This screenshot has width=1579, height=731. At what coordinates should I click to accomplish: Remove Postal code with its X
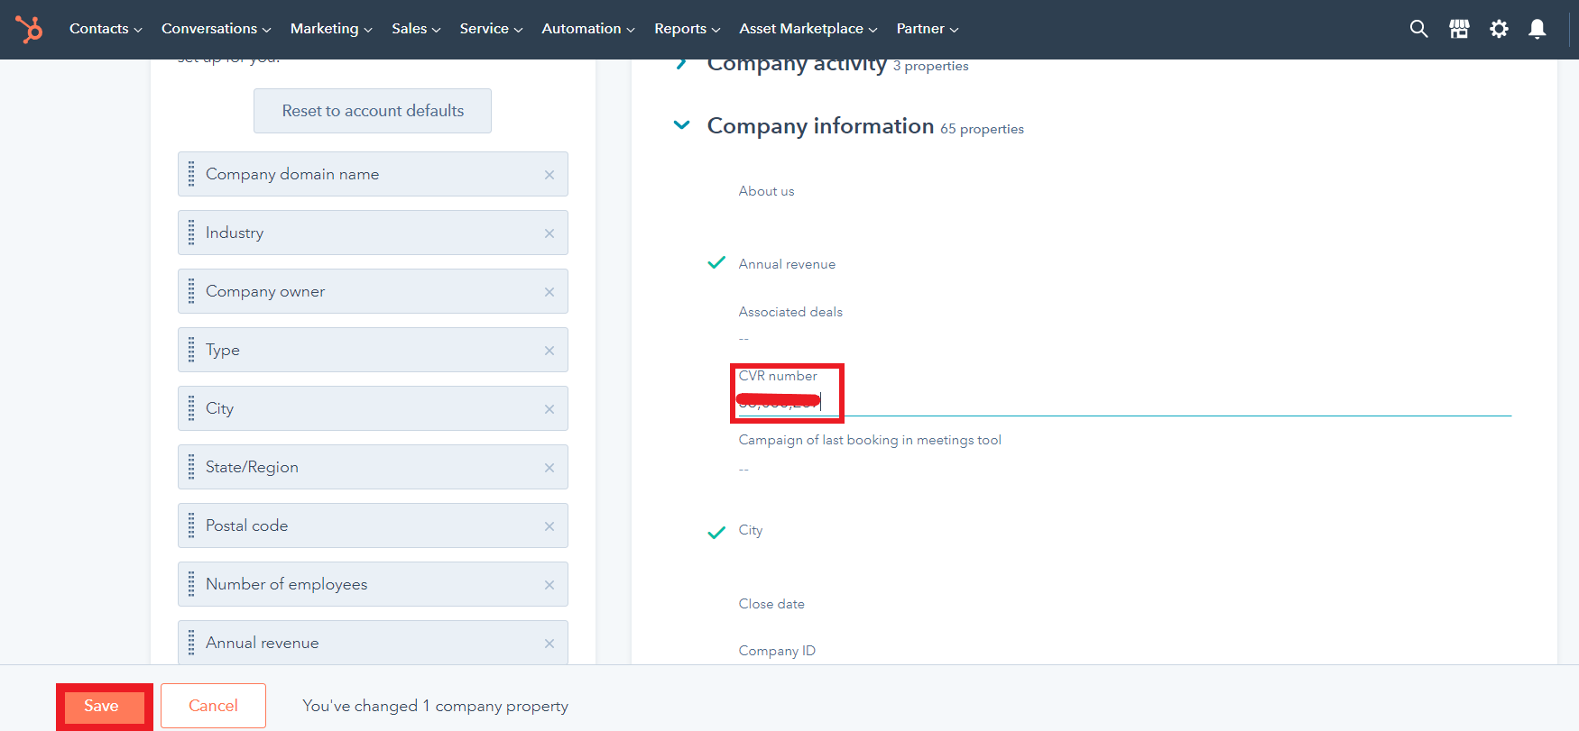(549, 526)
